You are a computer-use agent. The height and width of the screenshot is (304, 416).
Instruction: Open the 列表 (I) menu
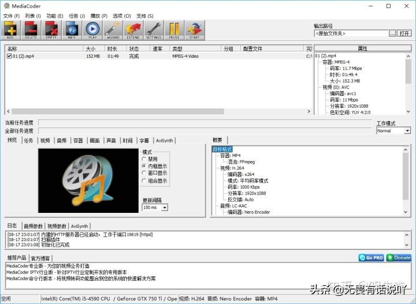coord(33,16)
